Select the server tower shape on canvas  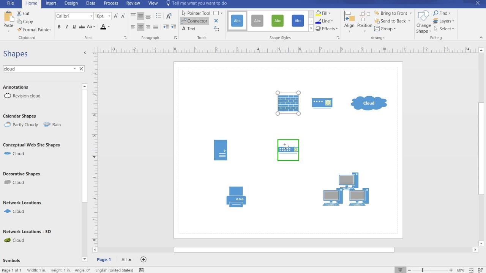[221, 150]
